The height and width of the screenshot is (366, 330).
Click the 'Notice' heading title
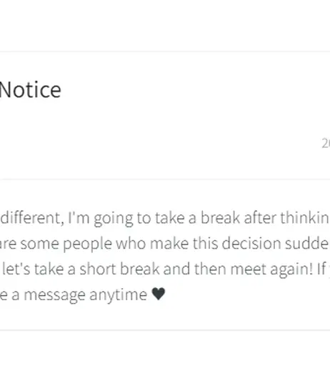click(x=30, y=90)
